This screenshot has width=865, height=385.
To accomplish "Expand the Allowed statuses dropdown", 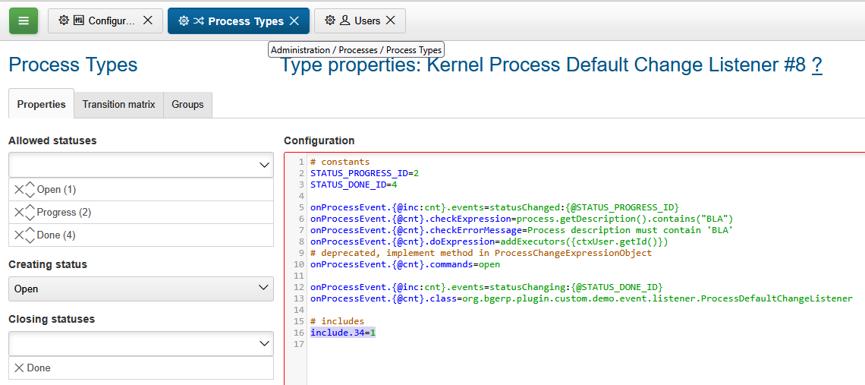I will [264, 165].
